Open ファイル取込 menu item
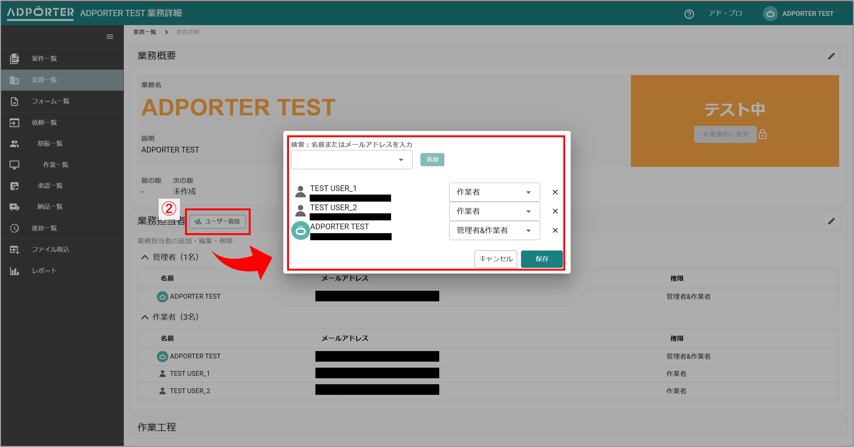This screenshot has height=447, width=854. click(62, 250)
